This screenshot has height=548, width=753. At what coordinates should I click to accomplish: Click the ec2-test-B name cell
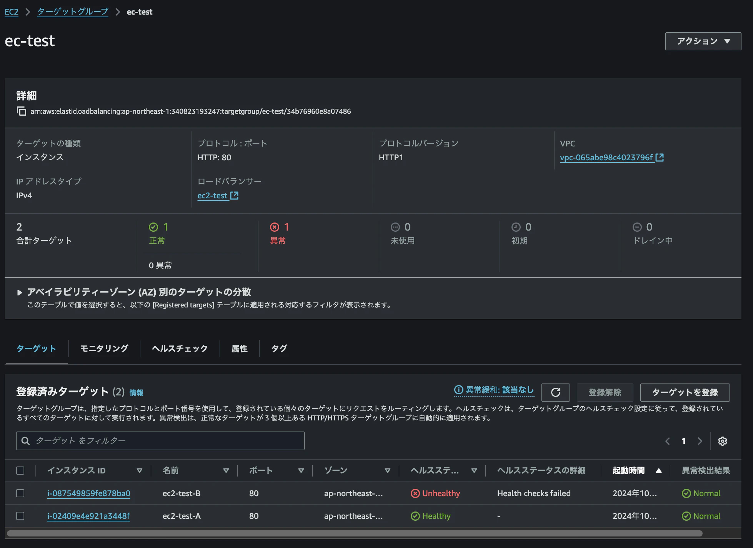point(182,493)
